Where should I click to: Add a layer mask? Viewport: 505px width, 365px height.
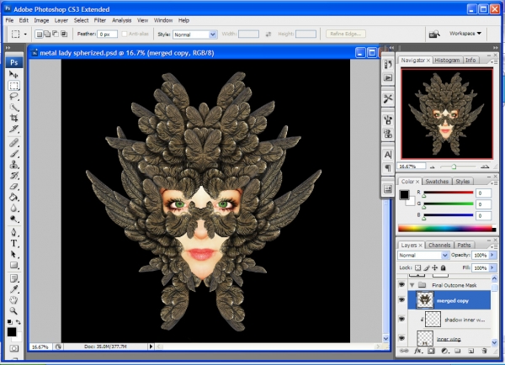tap(431, 351)
